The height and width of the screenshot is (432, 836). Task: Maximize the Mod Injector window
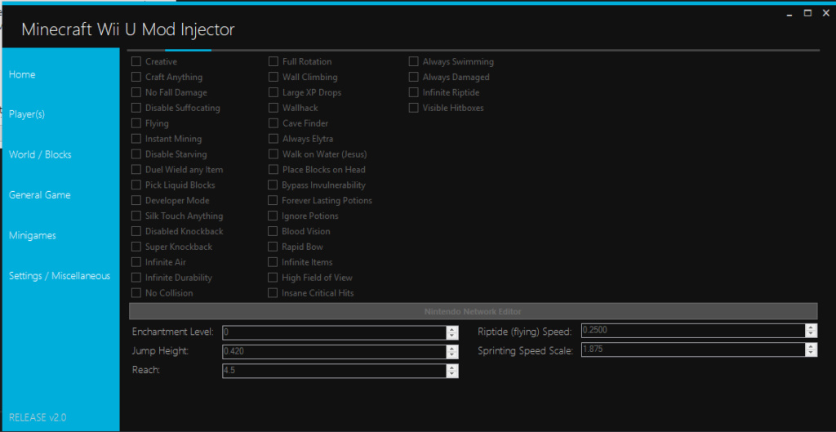pos(807,13)
